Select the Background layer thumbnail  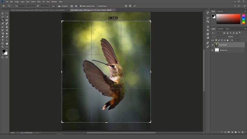[217, 50]
